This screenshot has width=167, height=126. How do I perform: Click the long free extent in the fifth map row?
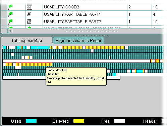coord(76,61)
